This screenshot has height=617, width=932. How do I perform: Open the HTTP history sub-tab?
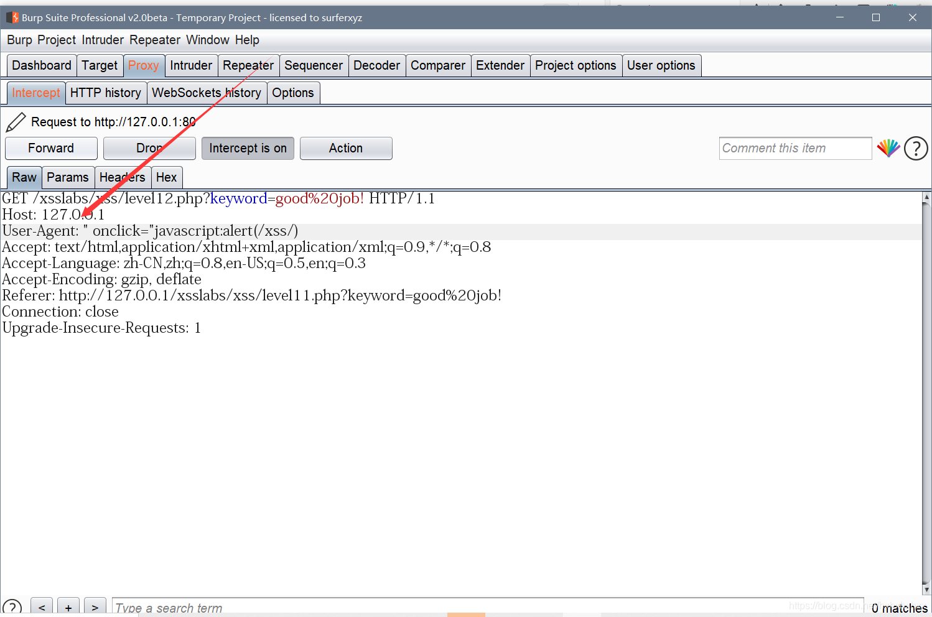106,93
